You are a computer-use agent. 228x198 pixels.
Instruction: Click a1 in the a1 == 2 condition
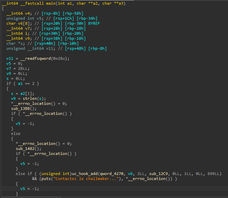coord(20,83)
